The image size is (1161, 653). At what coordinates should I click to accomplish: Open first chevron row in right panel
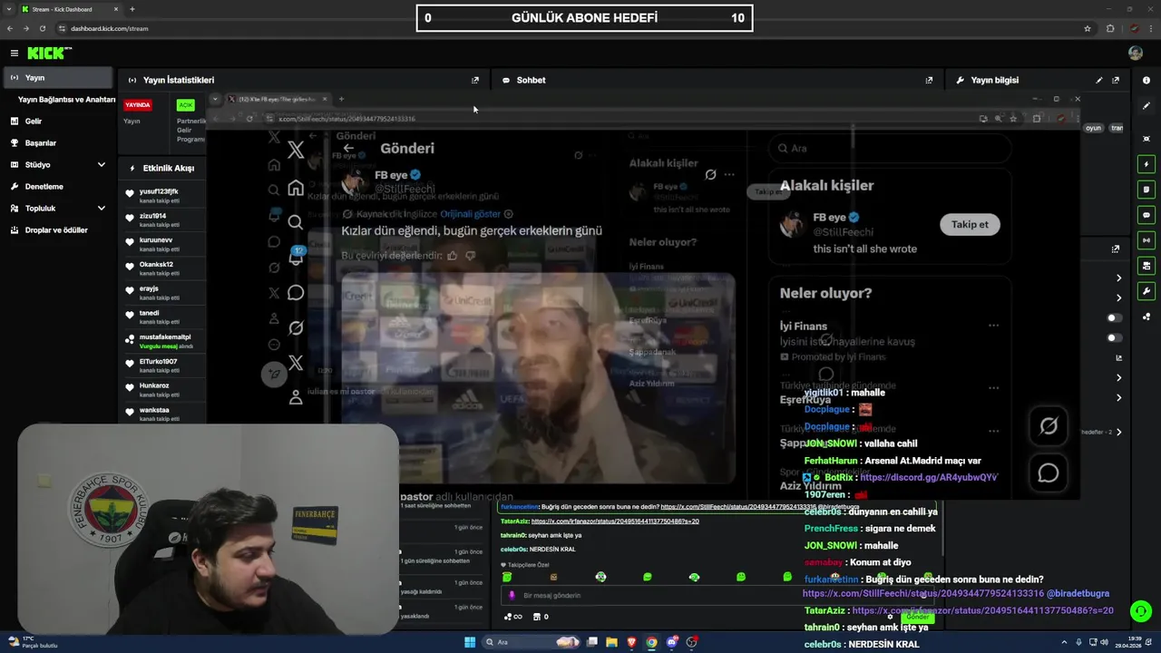click(x=1118, y=278)
